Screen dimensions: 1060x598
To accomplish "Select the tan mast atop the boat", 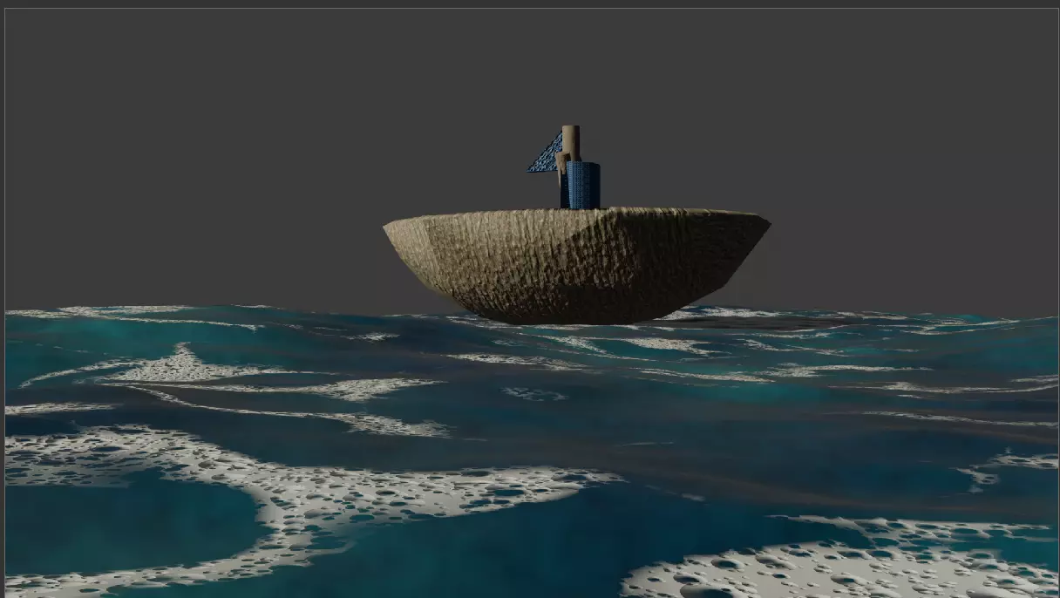I will tap(571, 143).
